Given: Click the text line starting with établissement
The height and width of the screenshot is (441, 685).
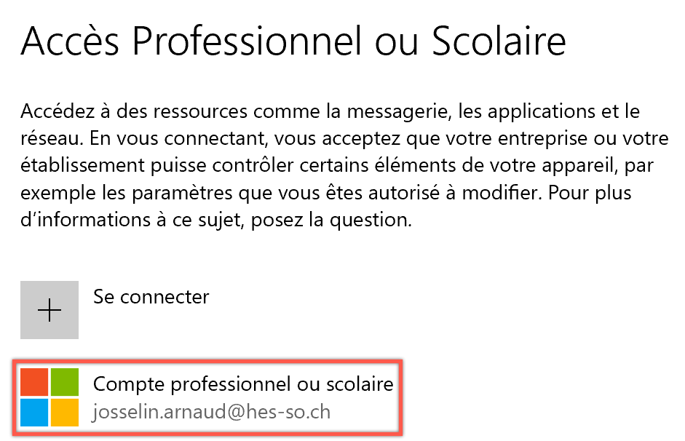Looking at the screenshot, I should coord(337,166).
